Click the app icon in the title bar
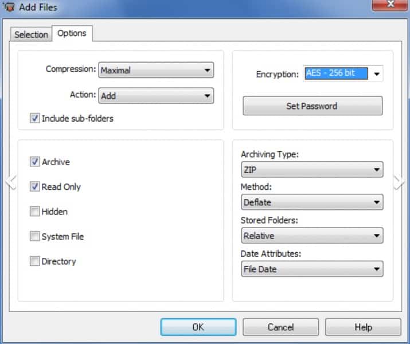This screenshot has width=410, height=344. [x=9, y=7]
